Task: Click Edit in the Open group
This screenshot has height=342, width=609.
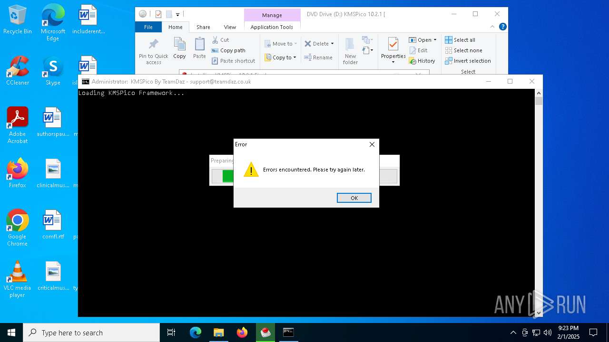Action: tap(418, 50)
